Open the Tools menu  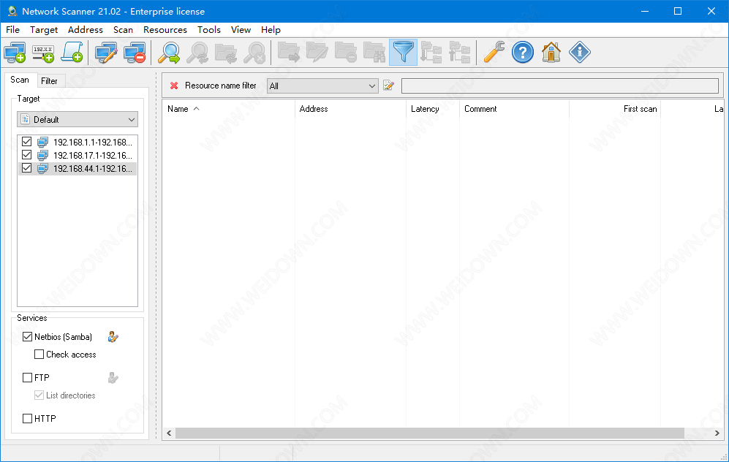point(208,30)
